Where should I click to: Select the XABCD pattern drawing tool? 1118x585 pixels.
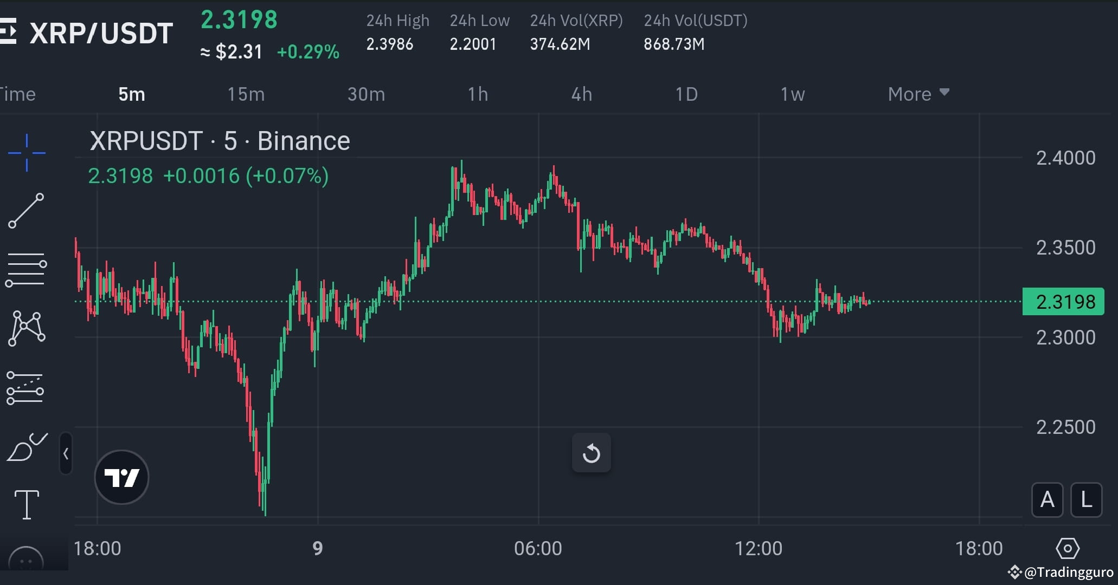point(27,328)
